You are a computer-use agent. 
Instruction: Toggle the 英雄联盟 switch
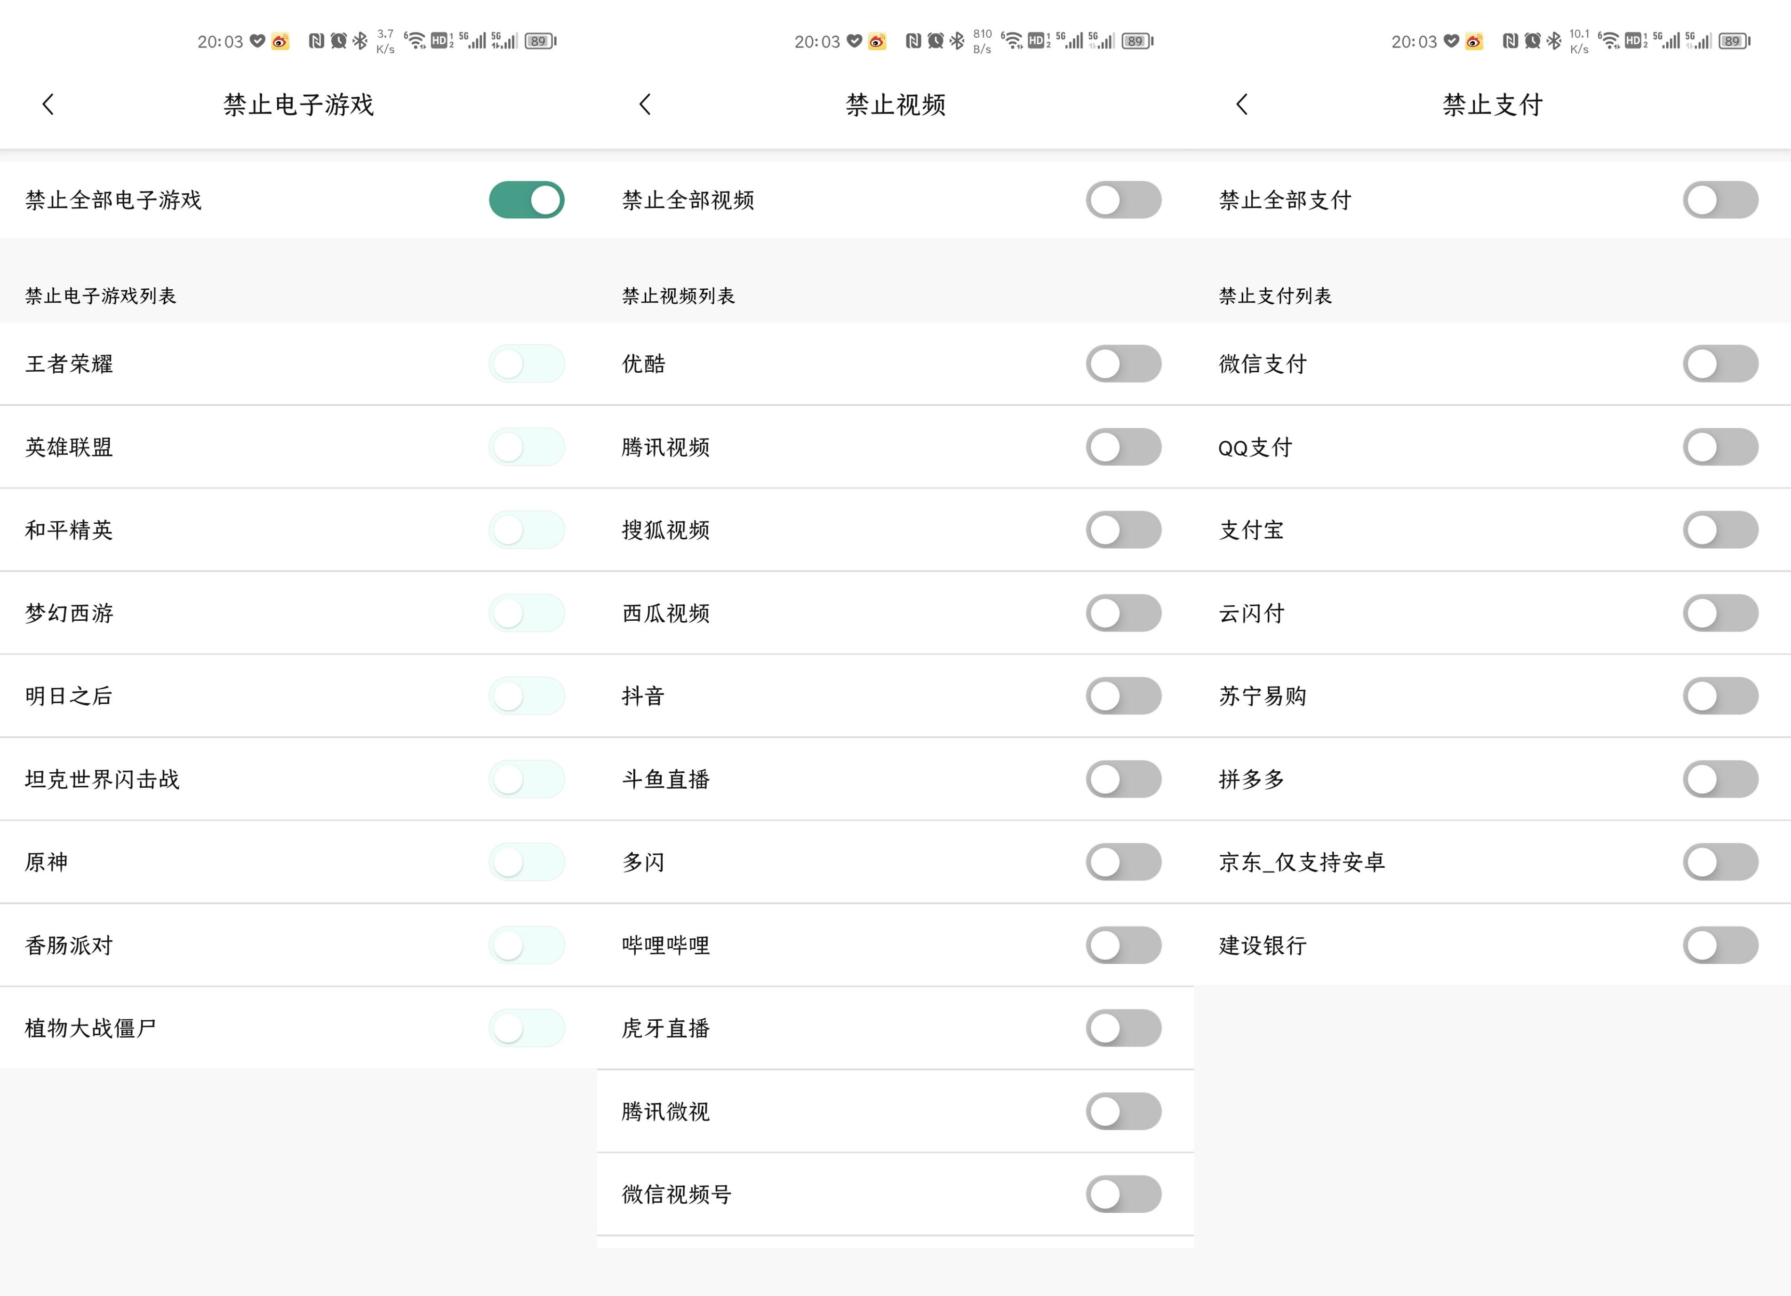coord(527,447)
